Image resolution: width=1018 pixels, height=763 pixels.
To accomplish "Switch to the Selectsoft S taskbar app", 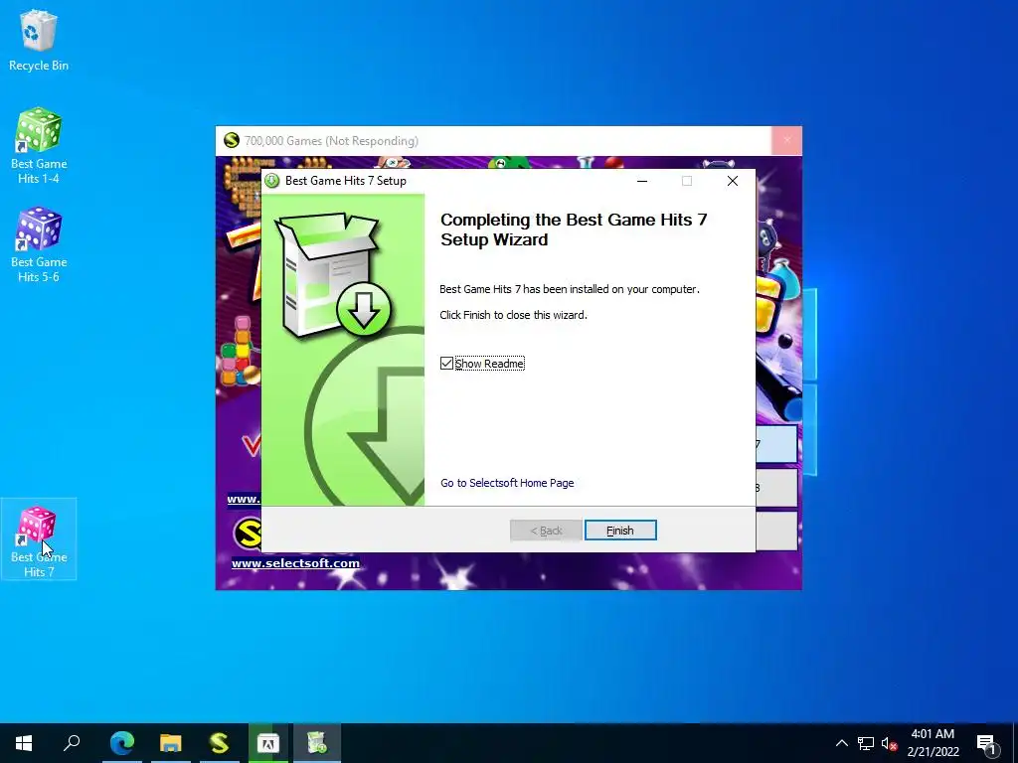I will (220, 743).
